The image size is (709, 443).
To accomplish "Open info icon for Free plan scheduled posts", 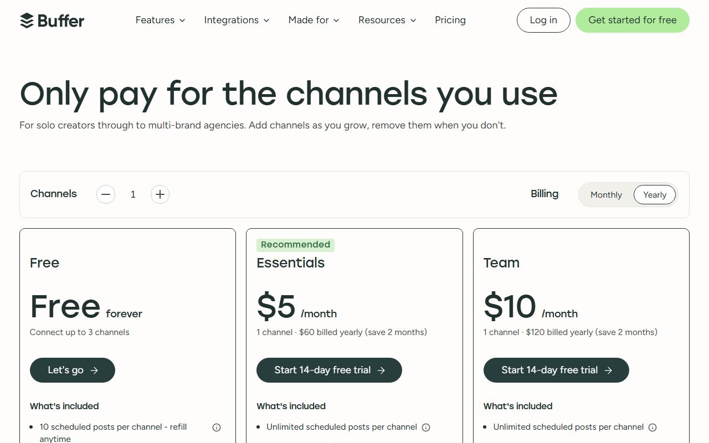I will [217, 427].
